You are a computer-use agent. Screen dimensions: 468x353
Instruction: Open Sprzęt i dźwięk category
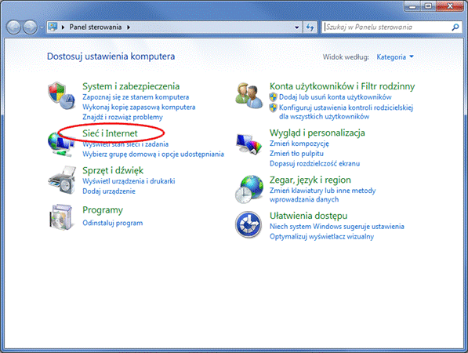pyautogui.click(x=113, y=170)
